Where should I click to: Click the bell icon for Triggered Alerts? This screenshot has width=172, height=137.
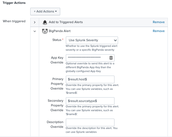click(x=45, y=22)
